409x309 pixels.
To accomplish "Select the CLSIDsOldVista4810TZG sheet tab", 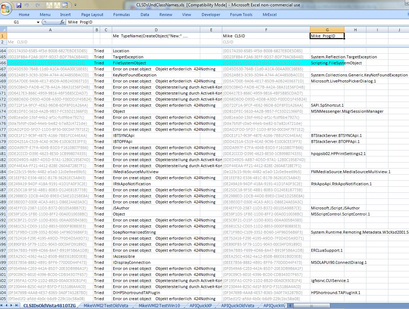I will coord(50,305).
